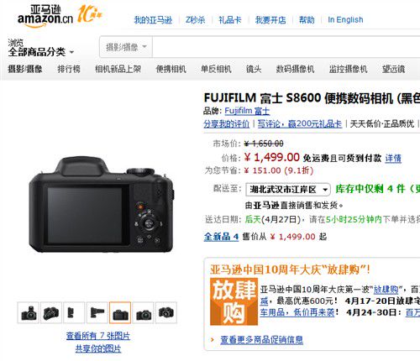Image resolution: width=420 pixels, height=361 pixels.
Task: Open the 单反相机 navigation tab
Action: [x=216, y=69]
